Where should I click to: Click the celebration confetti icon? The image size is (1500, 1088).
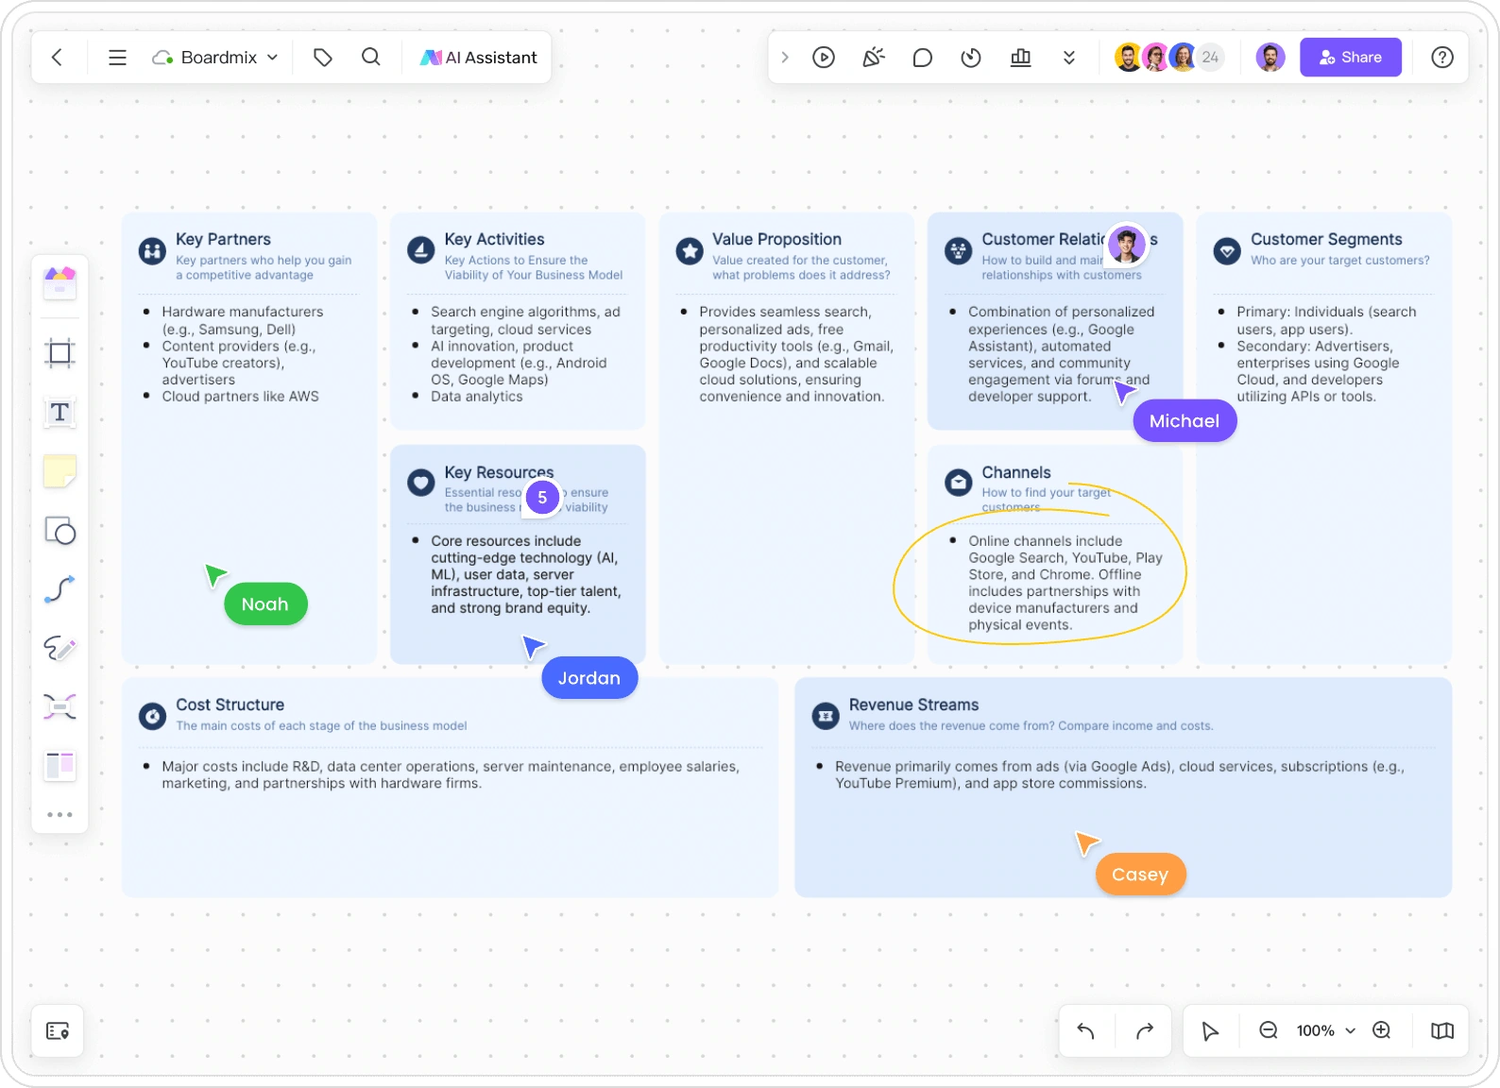874,58
